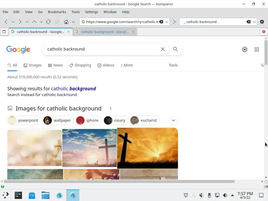Open the up-level dropdown arrow

pos(41,22)
